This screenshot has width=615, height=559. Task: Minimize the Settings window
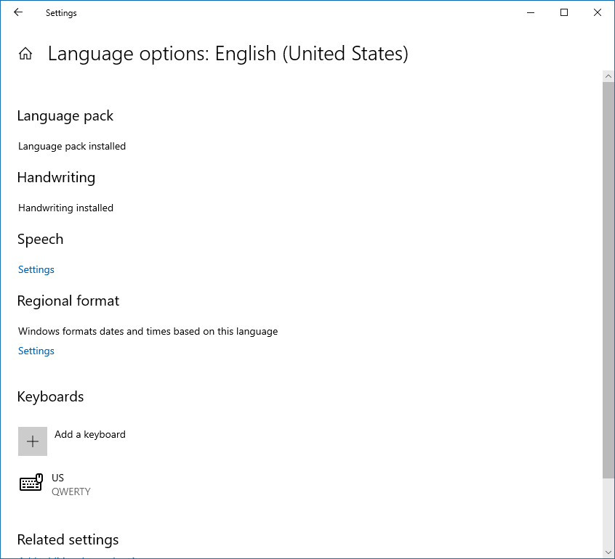(x=531, y=12)
